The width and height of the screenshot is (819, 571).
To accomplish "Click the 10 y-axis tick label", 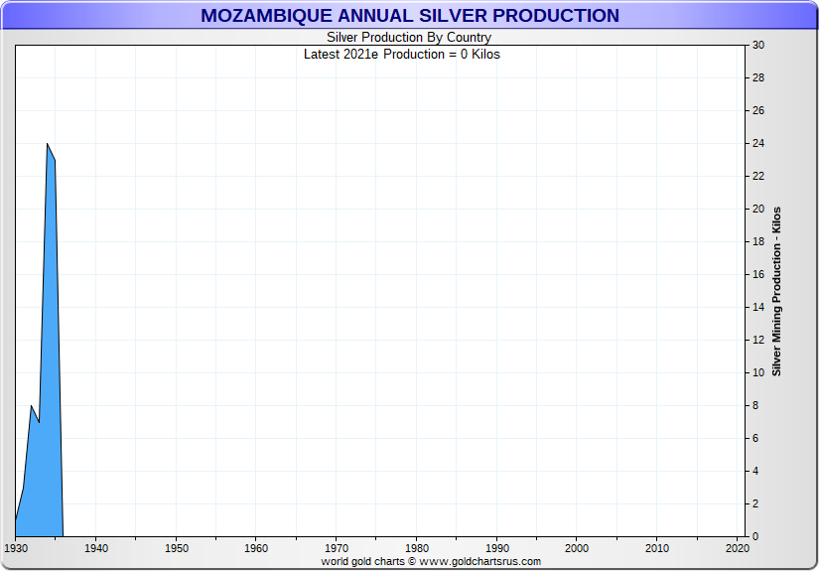I will [757, 373].
